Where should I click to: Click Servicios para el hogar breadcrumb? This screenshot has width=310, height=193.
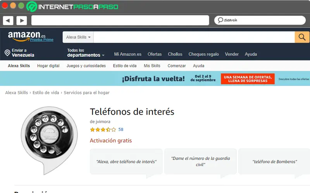coord(86,93)
